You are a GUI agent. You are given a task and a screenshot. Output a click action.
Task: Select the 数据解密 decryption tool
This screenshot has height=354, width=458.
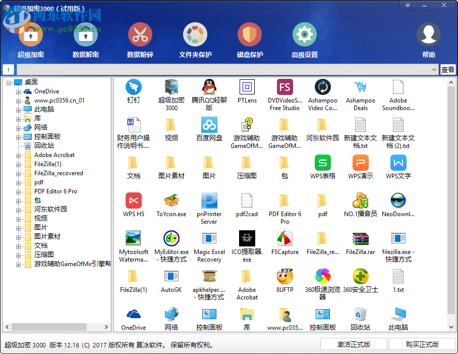pos(85,39)
